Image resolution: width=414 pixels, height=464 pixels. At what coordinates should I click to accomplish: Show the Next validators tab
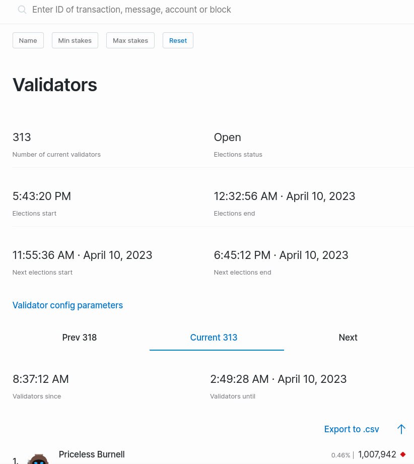pos(348,338)
